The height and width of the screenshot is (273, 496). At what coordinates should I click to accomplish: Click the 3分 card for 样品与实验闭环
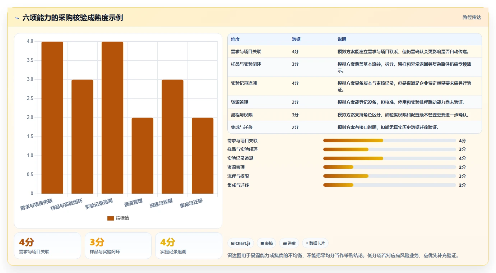click(x=118, y=246)
